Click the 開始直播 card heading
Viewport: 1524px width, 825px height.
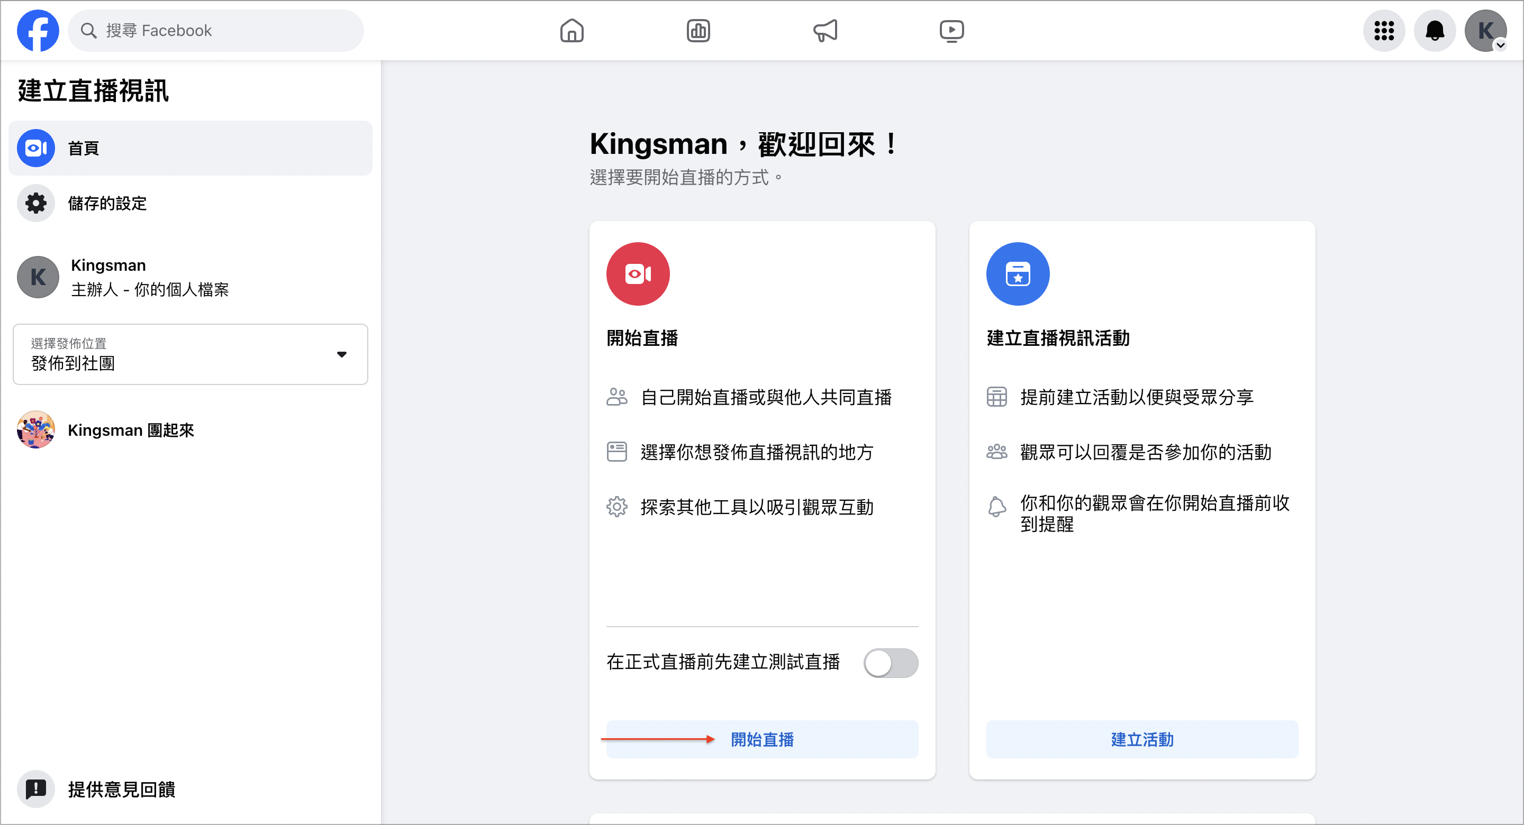[x=642, y=338]
